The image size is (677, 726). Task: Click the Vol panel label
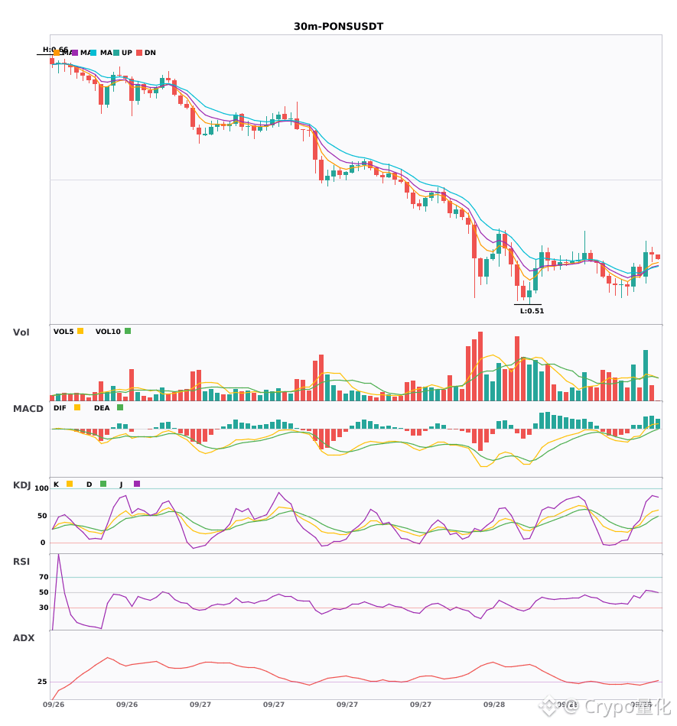pos(21,332)
